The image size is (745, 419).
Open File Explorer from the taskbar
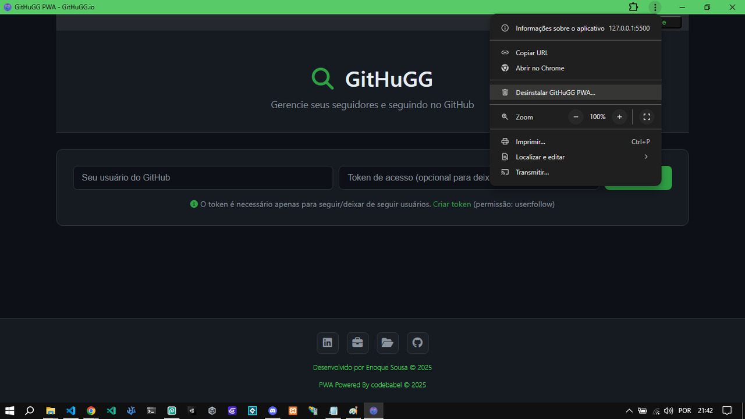(51, 410)
